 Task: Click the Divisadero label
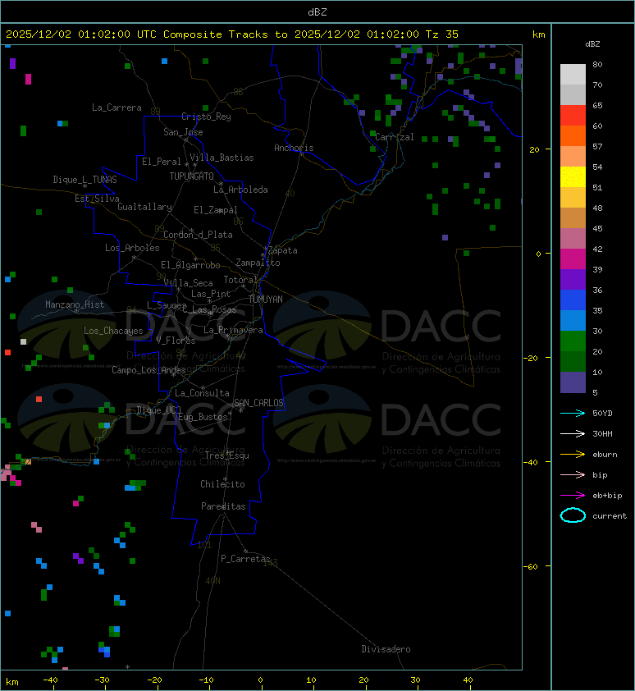tap(386, 649)
